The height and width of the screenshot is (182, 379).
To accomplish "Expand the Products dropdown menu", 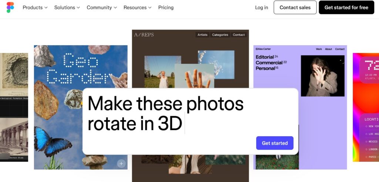I will coord(35,7).
